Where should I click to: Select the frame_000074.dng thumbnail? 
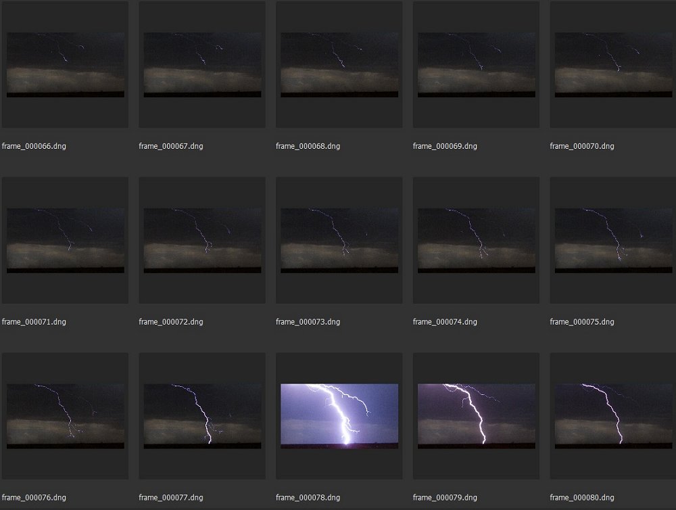click(x=477, y=240)
